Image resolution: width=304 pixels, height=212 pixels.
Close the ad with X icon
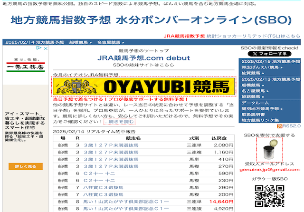click(46, 48)
